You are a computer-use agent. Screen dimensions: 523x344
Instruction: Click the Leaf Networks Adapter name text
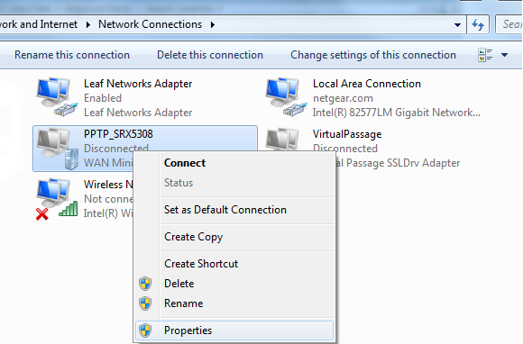pyautogui.click(x=138, y=84)
